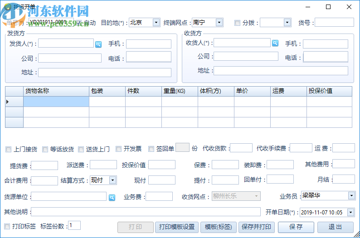Click the 保存 save button
Screen dimensions: 360x238
[x=296, y=227]
